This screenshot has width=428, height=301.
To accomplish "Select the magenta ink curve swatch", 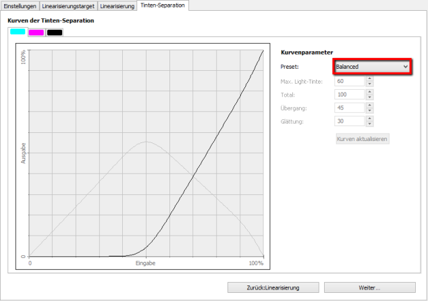I will click(36, 32).
